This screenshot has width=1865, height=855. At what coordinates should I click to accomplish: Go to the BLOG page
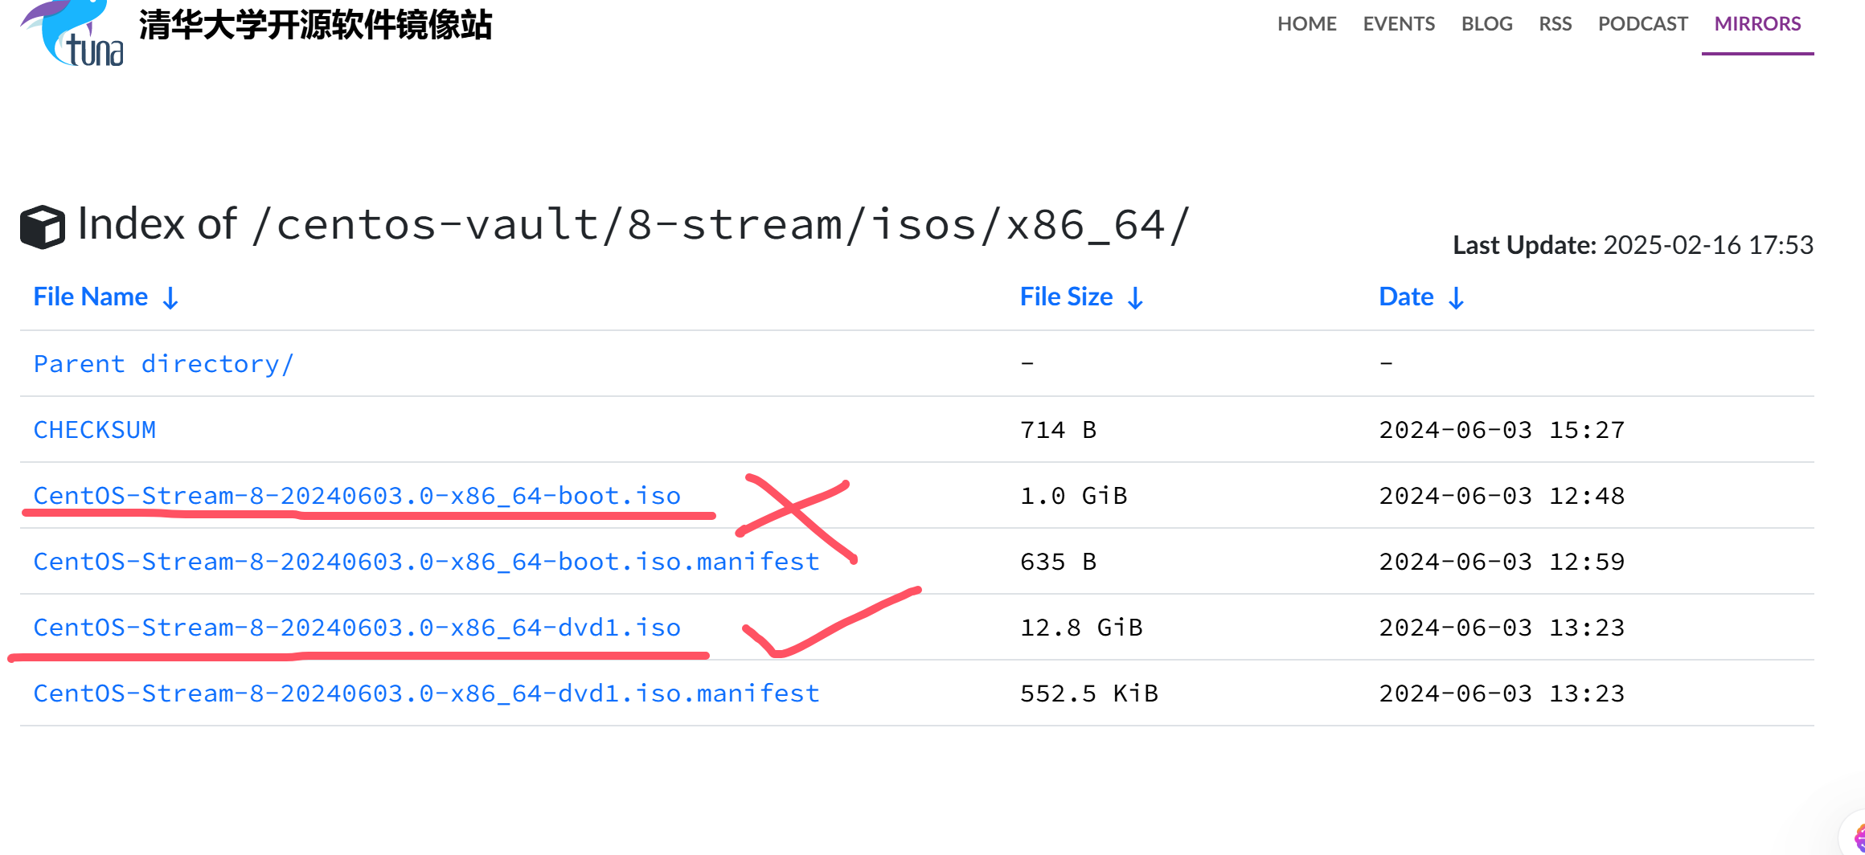pyautogui.click(x=1486, y=24)
